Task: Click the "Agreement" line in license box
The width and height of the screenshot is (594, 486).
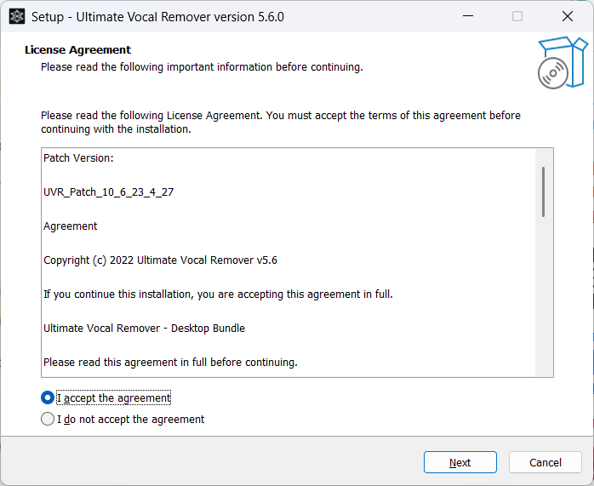Action: click(x=71, y=226)
